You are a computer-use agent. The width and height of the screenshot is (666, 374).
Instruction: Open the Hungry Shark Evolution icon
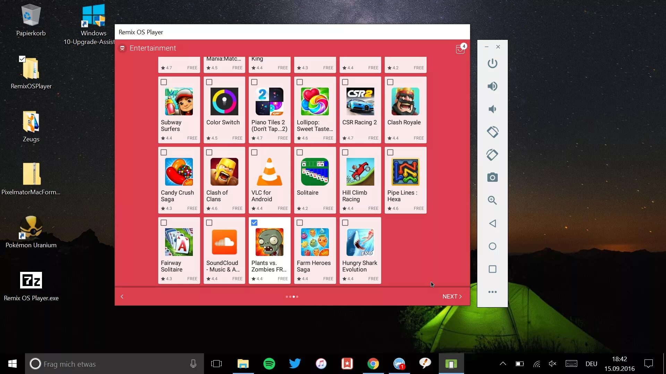point(360,242)
